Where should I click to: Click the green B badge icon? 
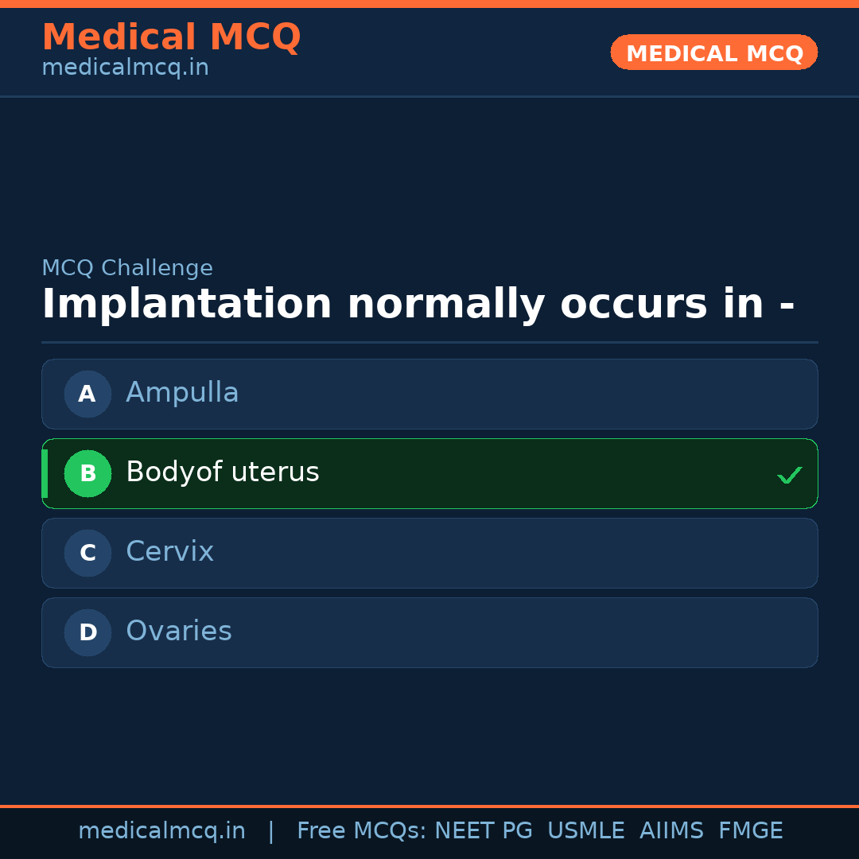tap(87, 473)
